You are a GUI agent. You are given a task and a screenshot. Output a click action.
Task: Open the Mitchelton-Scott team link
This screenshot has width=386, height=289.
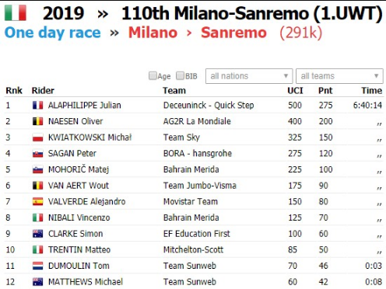click(193, 249)
